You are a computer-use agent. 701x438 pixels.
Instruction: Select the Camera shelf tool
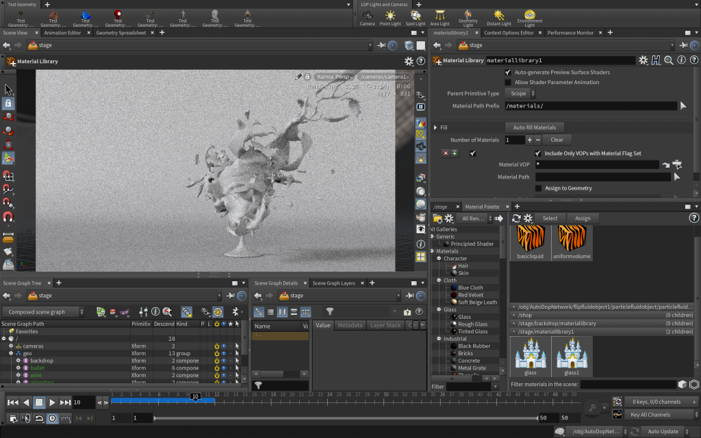(367, 18)
